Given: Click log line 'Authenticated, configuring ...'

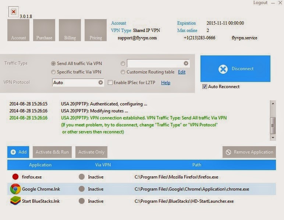Looking at the screenshot, I should [104, 104].
